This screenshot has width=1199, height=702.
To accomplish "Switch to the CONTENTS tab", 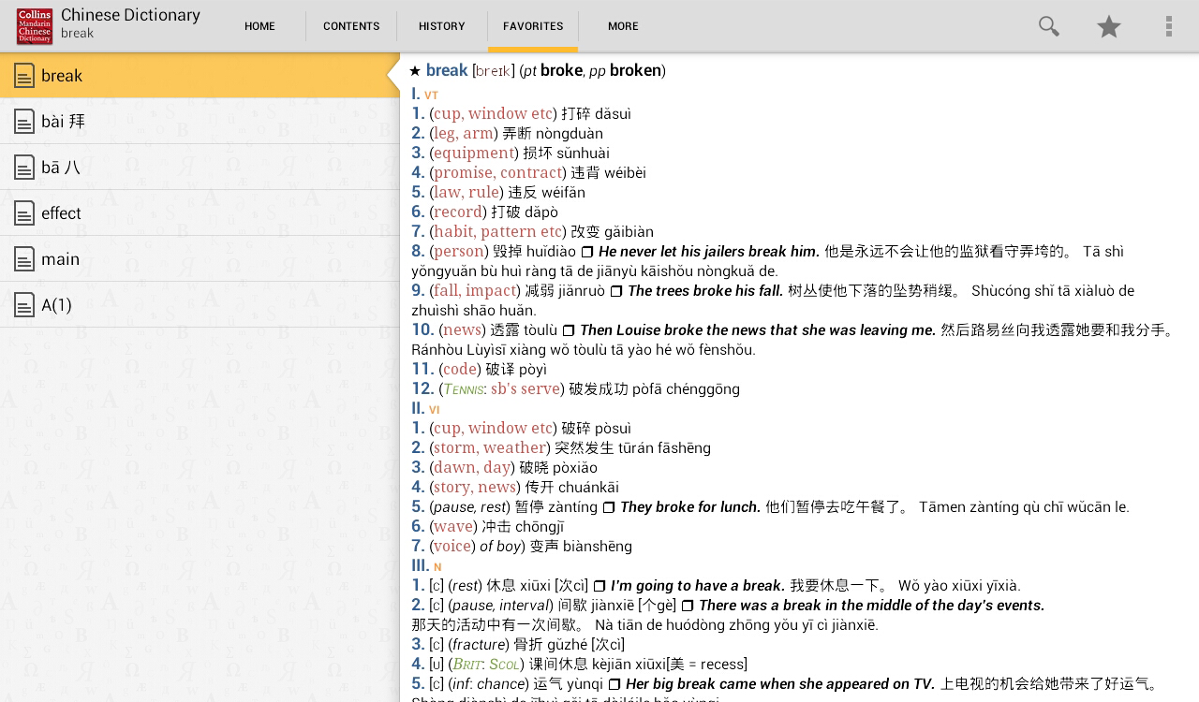I will click(351, 26).
